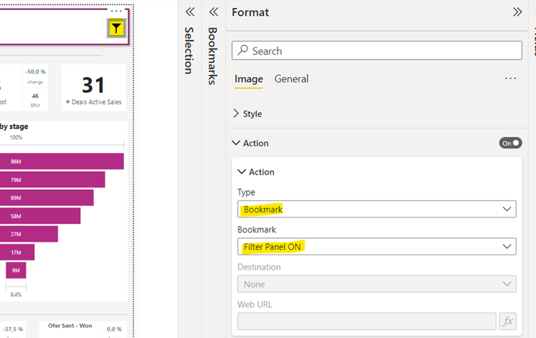Image resolution: width=536 pixels, height=338 pixels.
Task: Click the 31 Deals Active Sales card
Action: [x=93, y=88]
